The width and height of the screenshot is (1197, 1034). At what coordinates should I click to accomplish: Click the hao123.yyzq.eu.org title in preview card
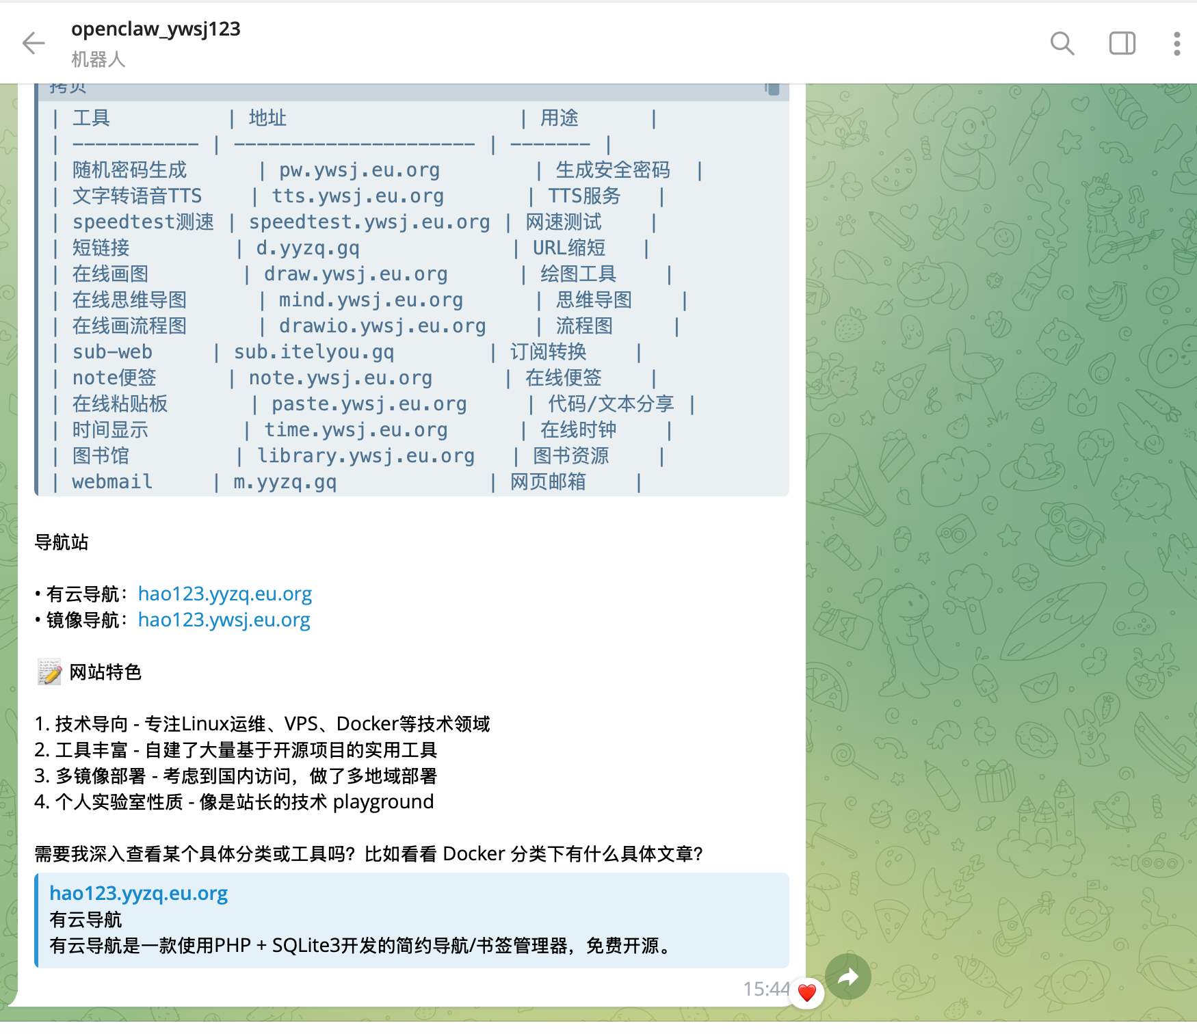[x=139, y=892]
